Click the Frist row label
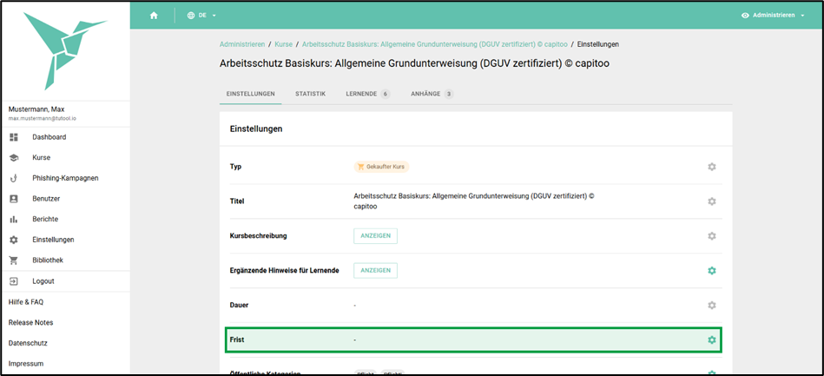Screen dimensions: 824x376 pos(237,340)
